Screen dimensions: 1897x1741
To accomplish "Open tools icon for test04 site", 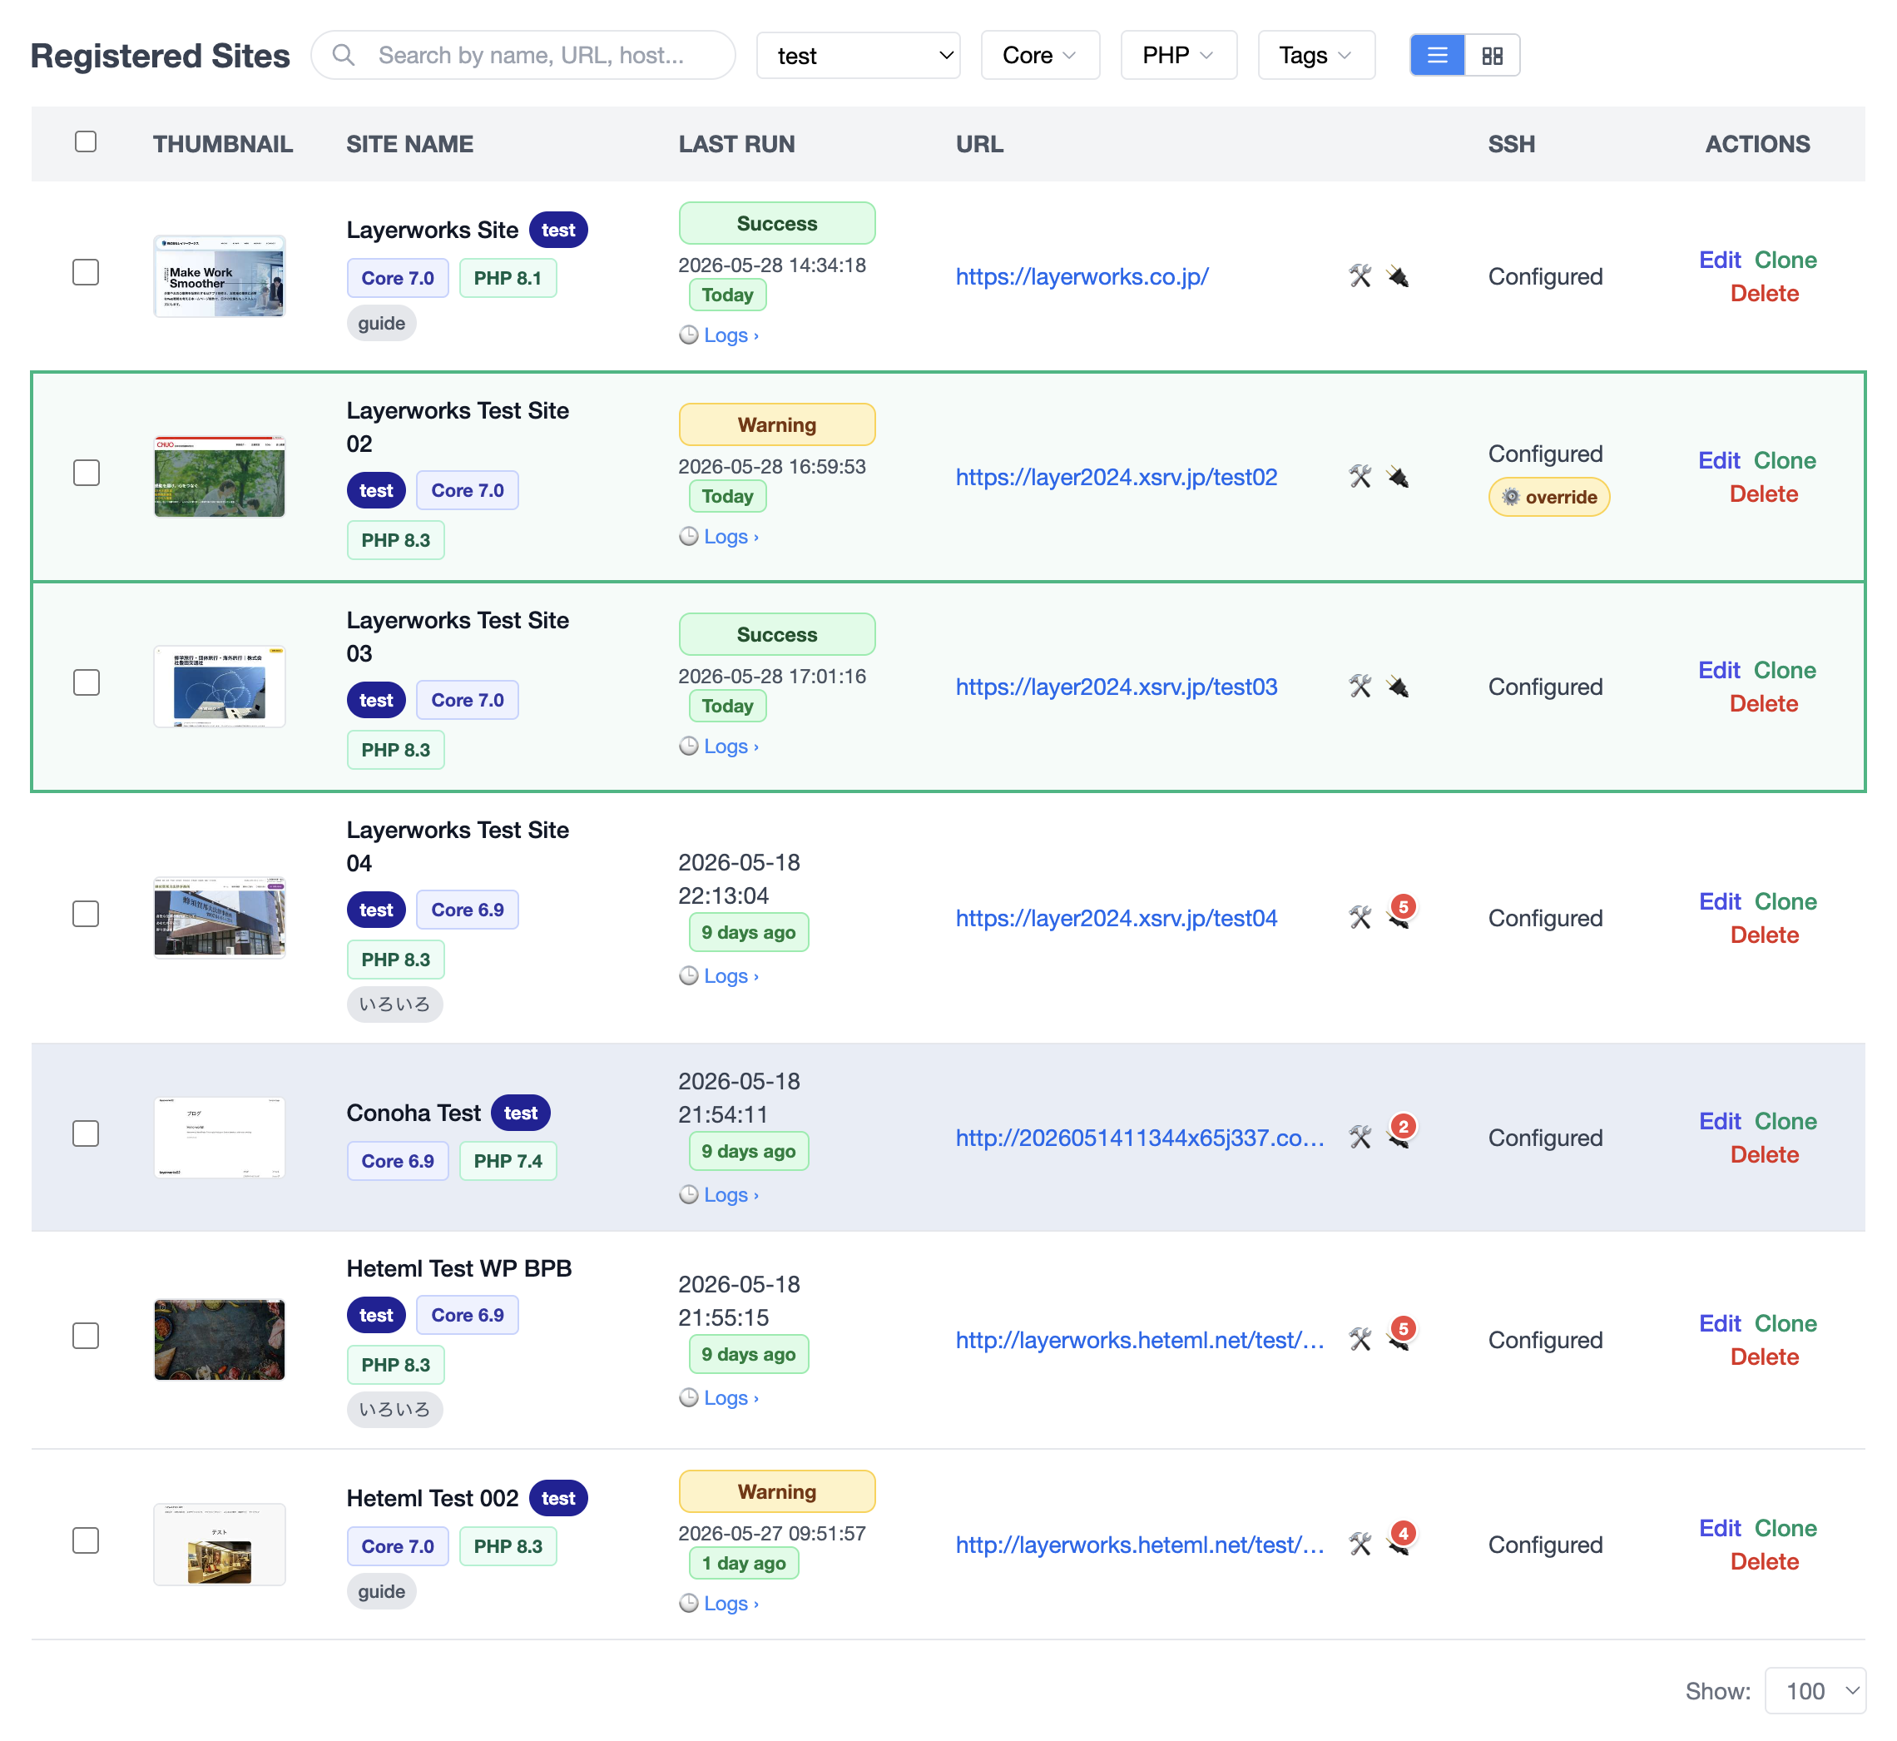I will (1360, 918).
